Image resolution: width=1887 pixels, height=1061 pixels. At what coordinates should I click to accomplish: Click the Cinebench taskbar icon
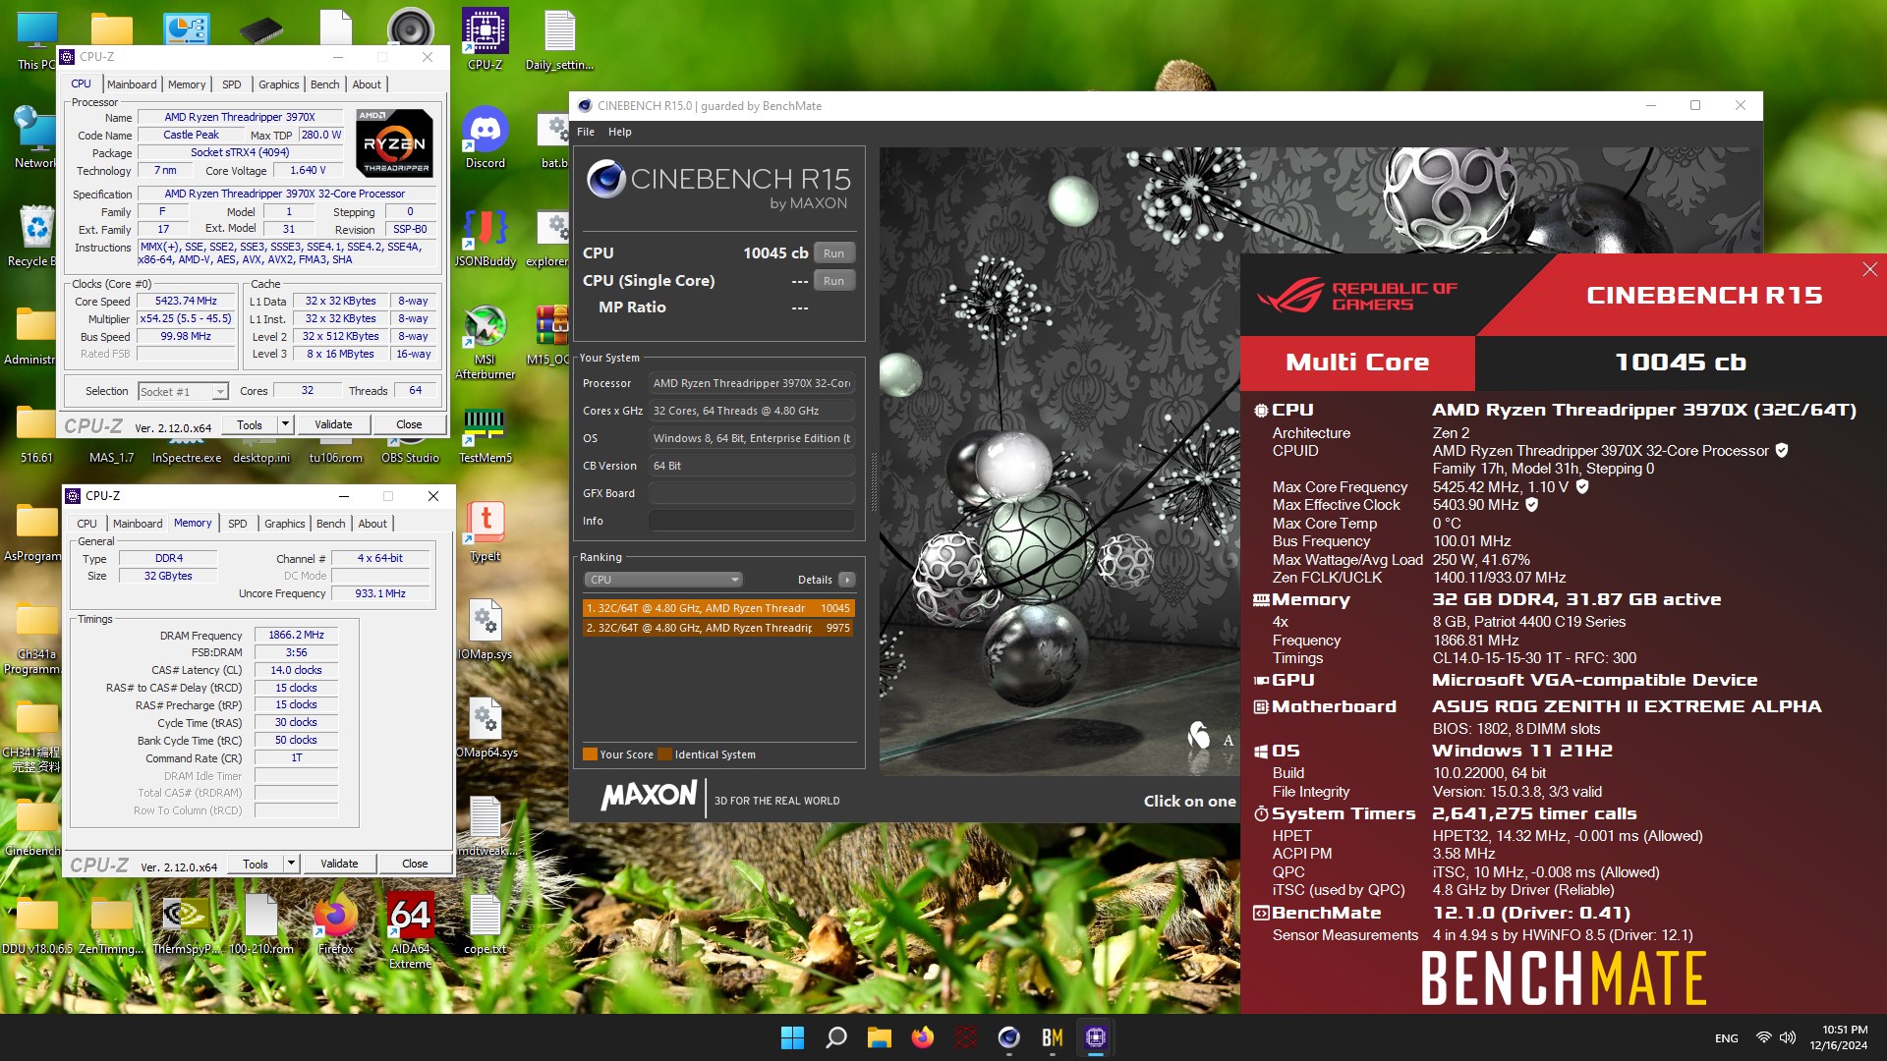[1008, 1037]
